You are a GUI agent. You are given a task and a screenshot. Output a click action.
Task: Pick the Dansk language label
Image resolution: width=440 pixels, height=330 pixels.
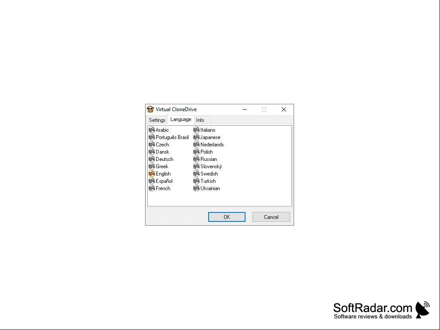pyautogui.click(x=162, y=152)
